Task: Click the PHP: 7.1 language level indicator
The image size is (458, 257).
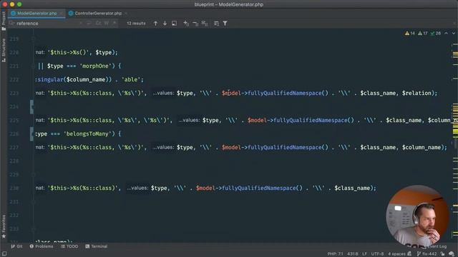Action: pos(335,254)
